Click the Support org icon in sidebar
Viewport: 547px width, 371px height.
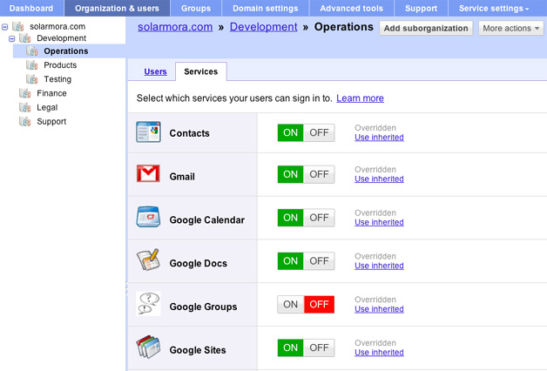[x=24, y=121]
